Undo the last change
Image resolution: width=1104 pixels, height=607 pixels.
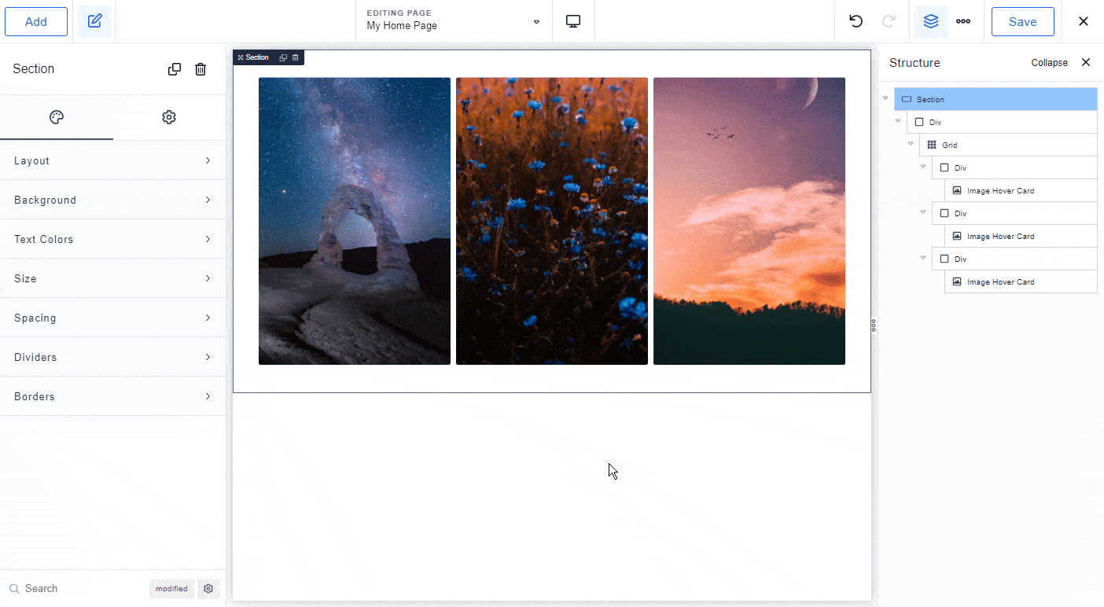[x=856, y=21]
